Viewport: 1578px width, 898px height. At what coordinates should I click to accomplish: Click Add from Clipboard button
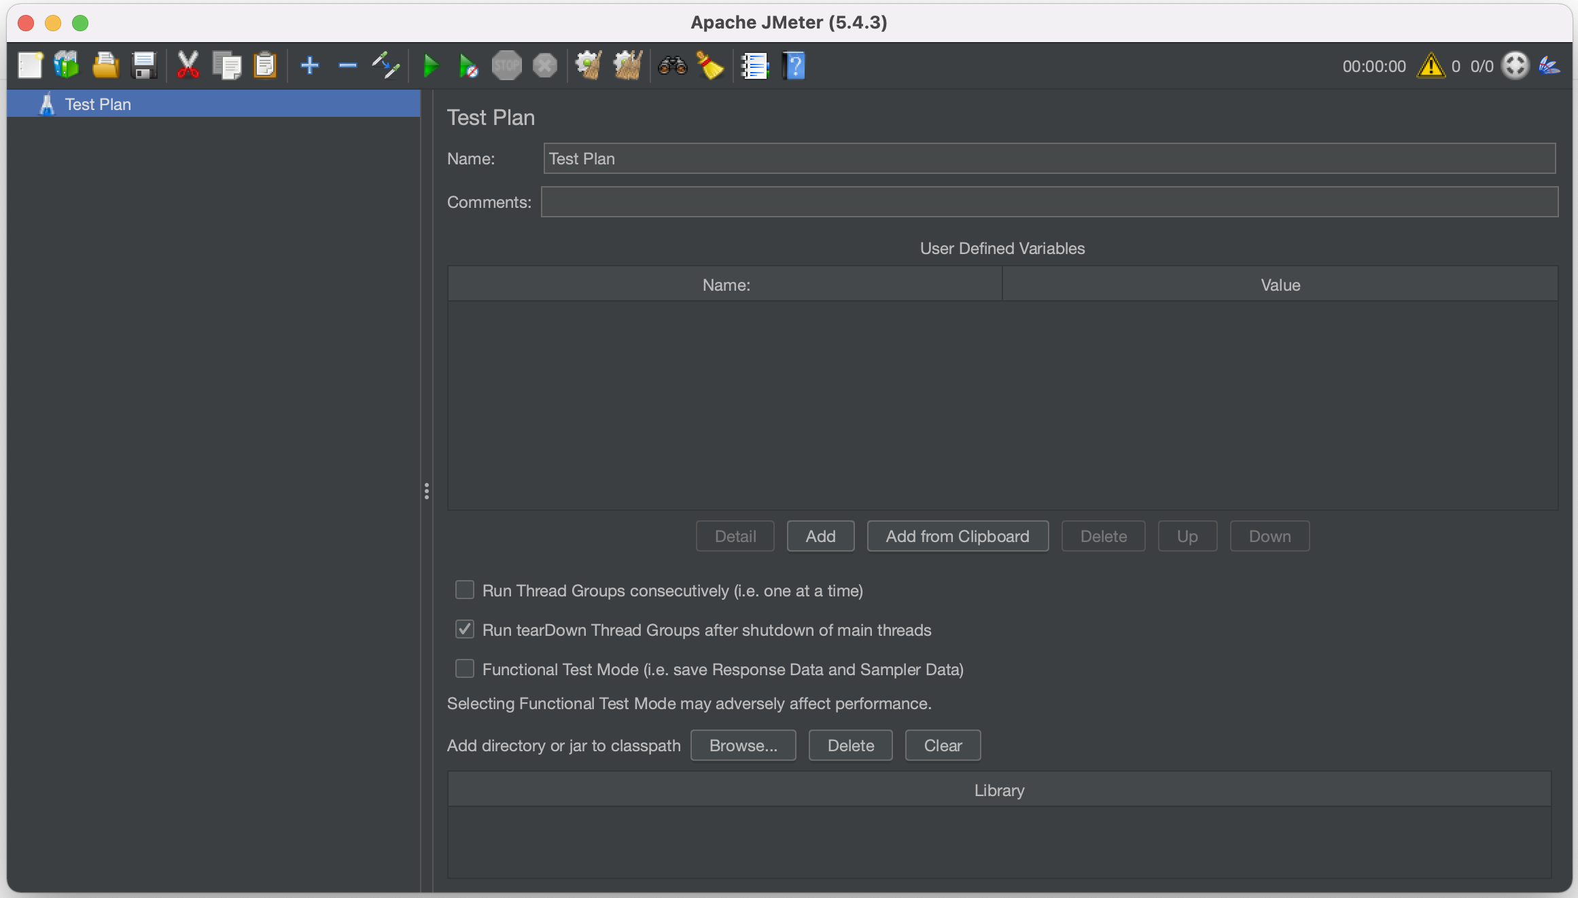[x=958, y=536]
